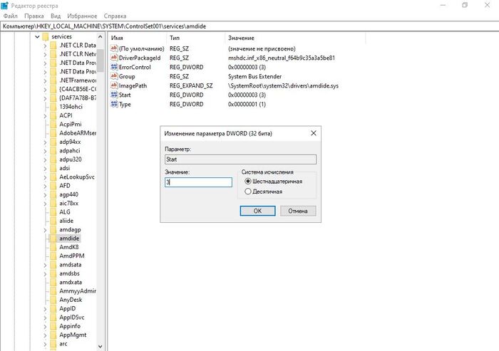Select the adpu320 tree item

pyautogui.click(x=71, y=159)
